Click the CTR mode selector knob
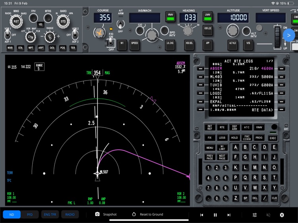298x223 pixels. click(x=31, y=37)
